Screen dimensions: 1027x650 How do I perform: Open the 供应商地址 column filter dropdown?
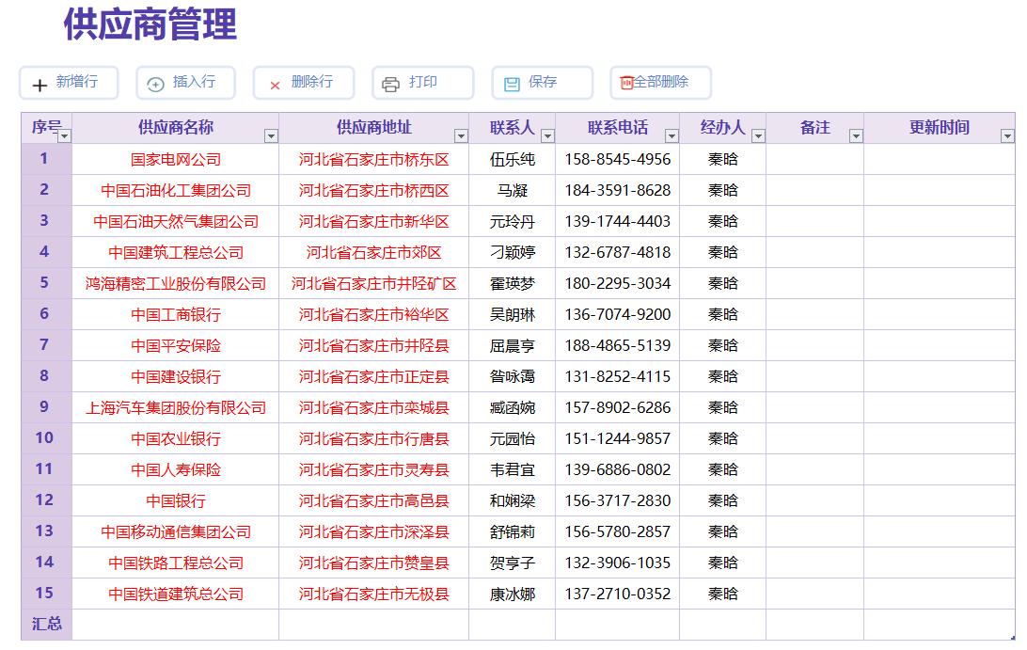[461, 136]
